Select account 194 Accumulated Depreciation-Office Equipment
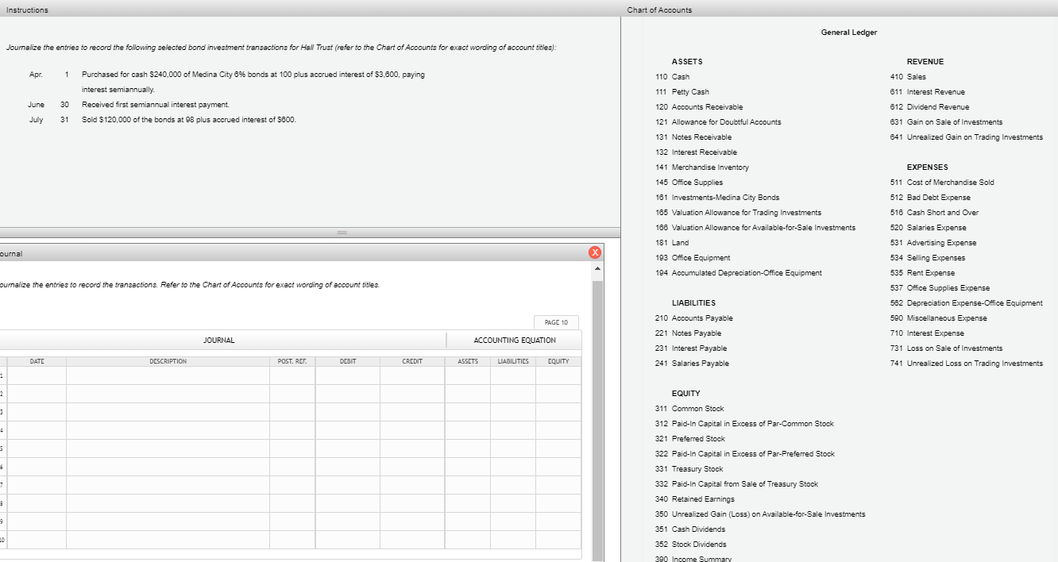The image size is (1058, 562). point(739,273)
